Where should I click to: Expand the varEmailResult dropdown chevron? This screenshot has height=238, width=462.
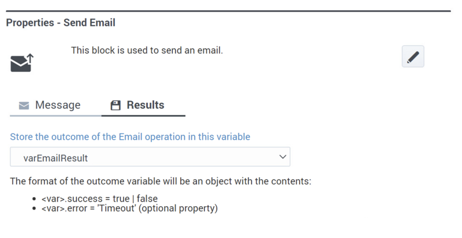point(282,157)
